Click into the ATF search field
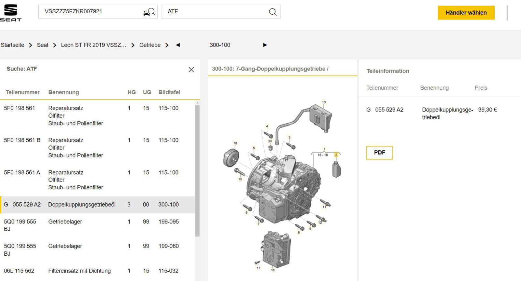The width and height of the screenshot is (521, 281). coord(215,12)
